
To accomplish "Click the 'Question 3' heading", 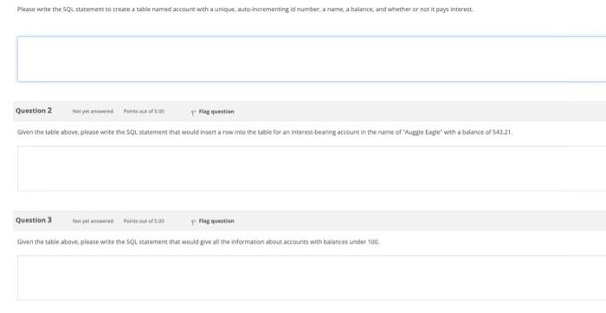I will coord(34,220).
